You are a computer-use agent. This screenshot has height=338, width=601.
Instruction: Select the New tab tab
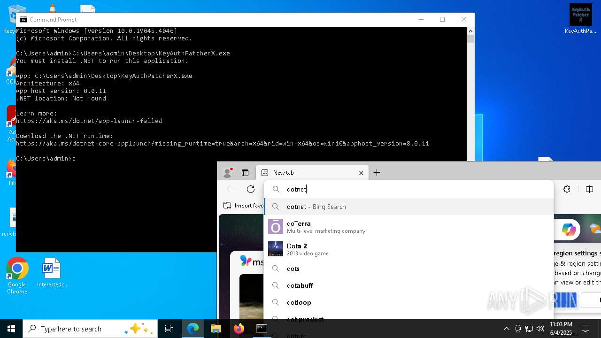click(312, 173)
